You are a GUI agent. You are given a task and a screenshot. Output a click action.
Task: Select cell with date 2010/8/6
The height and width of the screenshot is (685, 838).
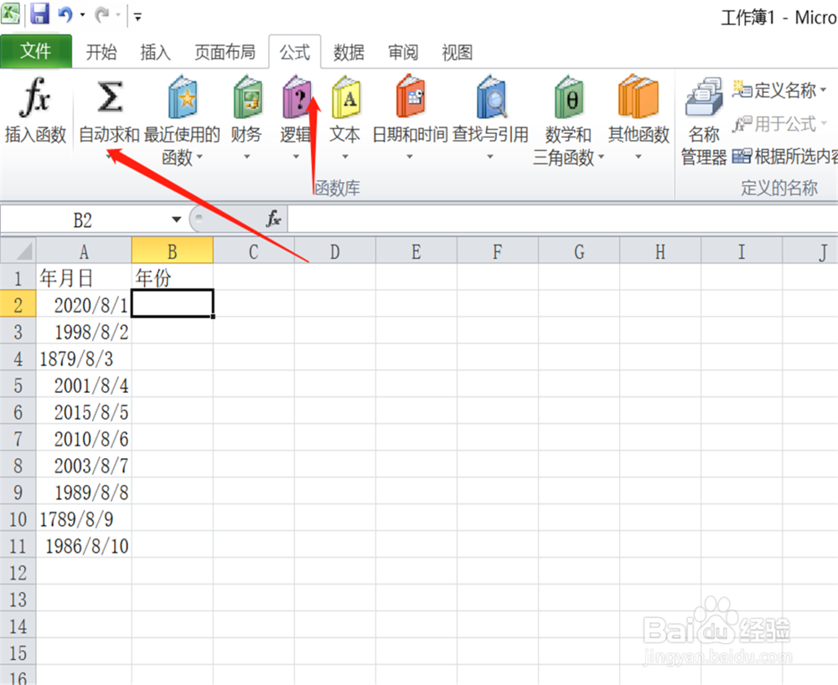click(84, 438)
